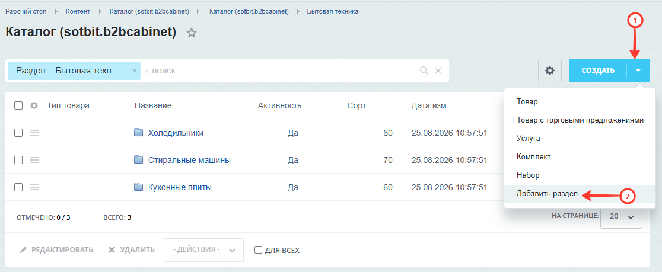Go to Рабочий стол breadcrumb
This screenshot has height=272, width=662.
(x=26, y=11)
